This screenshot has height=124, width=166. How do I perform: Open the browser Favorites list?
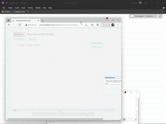[x=92, y=25]
